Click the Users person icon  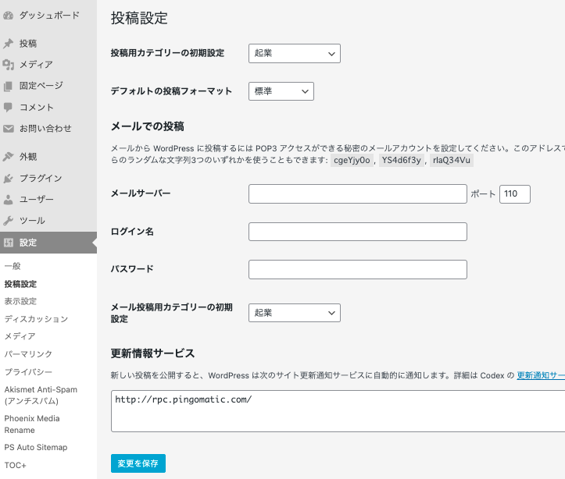pyautogui.click(x=9, y=200)
